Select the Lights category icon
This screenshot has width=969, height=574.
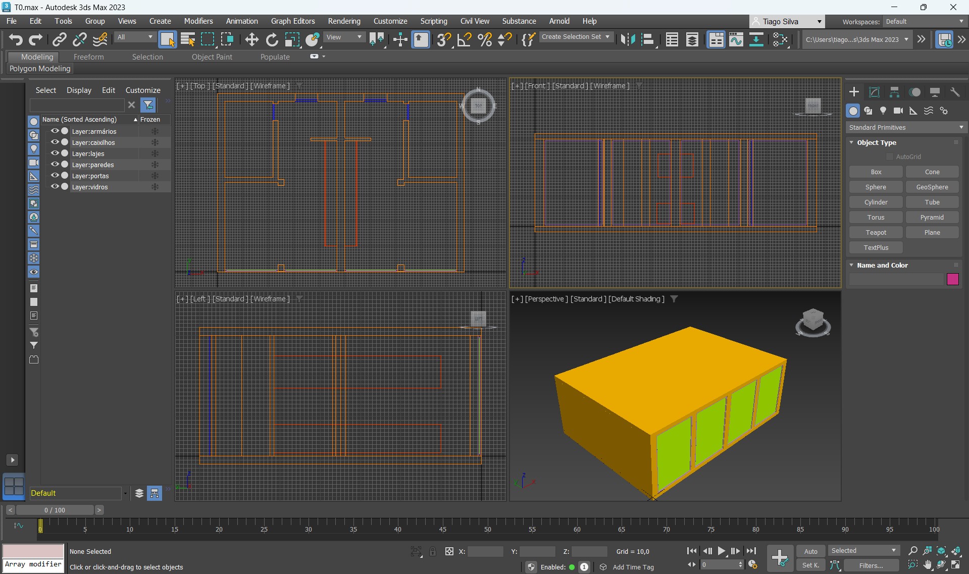pos(883,111)
